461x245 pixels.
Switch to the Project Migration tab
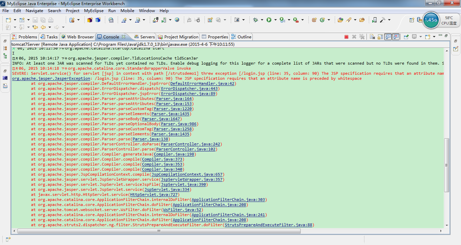[178, 37]
